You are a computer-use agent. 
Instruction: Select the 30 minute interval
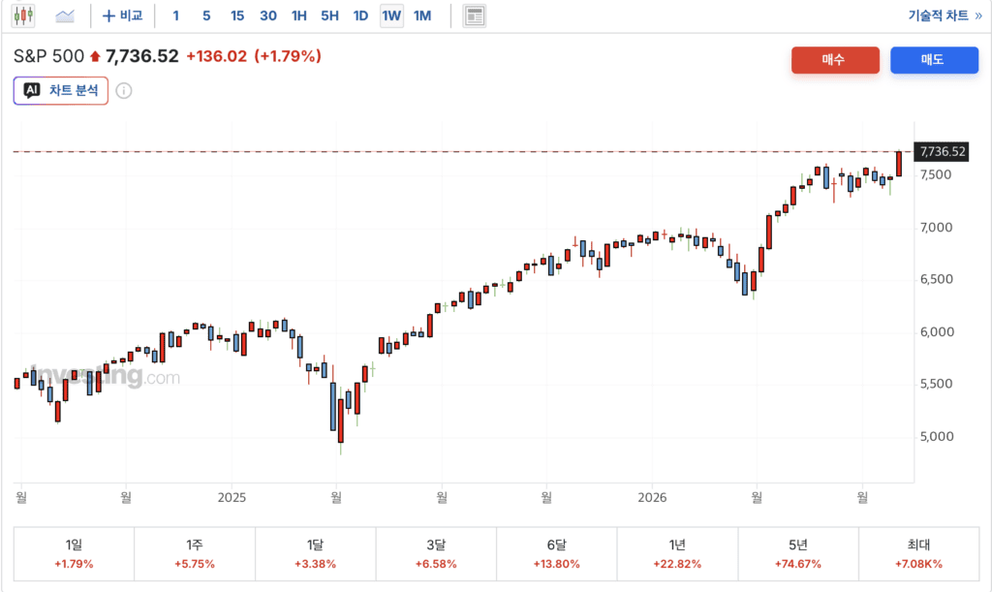pyautogui.click(x=268, y=16)
